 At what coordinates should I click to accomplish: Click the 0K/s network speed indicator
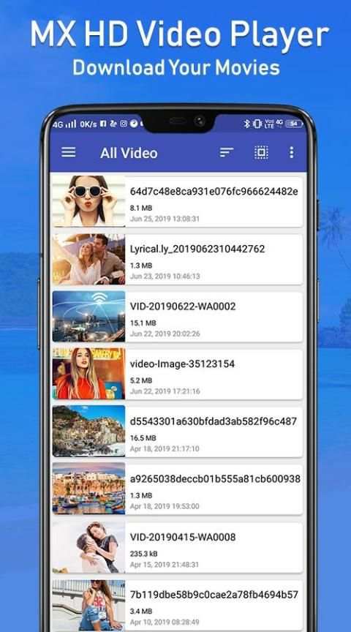88,124
